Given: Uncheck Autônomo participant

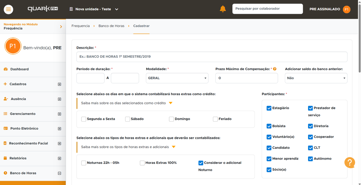Looking at the screenshot, I should tap(310, 159).
